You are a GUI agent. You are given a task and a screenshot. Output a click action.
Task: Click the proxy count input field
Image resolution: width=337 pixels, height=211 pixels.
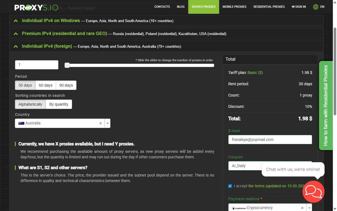(x=37, y=65)
